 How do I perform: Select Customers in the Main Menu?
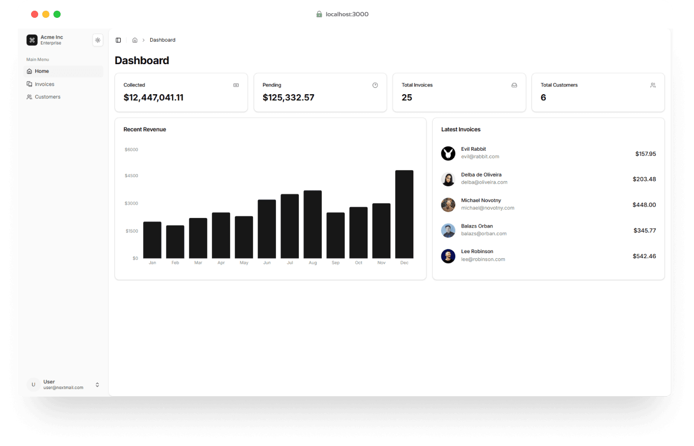[x=47, y=97]
